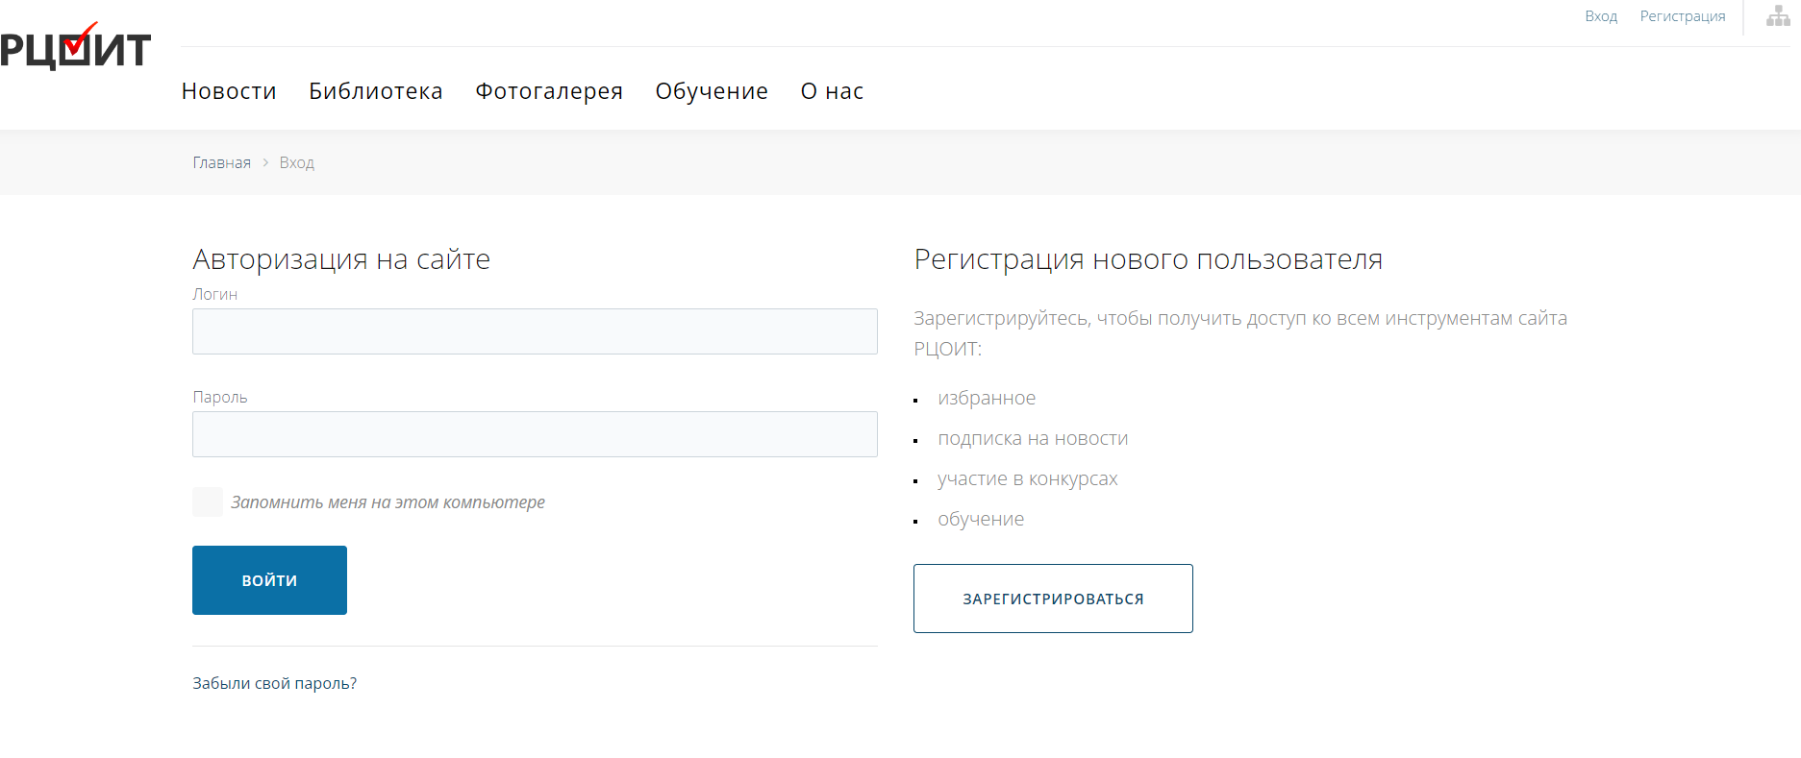The width and height of the screenshot is (1801, 758).
Task: Click the участие в конкурсах list item
Action: click(1027, 478)
